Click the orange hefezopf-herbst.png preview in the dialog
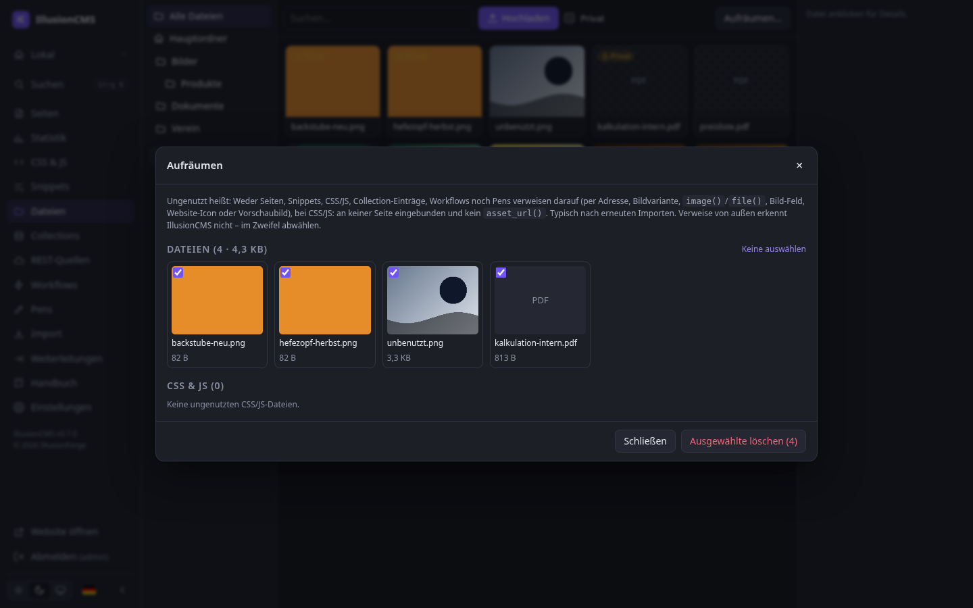This screenshot has height=608, width=973. pos(325,300)
